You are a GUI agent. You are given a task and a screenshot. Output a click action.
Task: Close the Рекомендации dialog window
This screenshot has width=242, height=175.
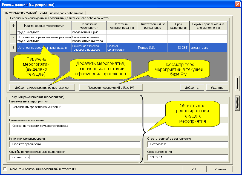[x=238, y=4]
